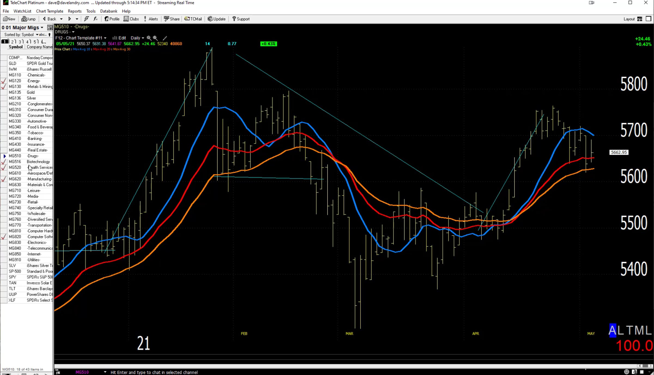The image size is (654, 375).
Task: Toggle the sort direction arrow
Action: [49, 35]
